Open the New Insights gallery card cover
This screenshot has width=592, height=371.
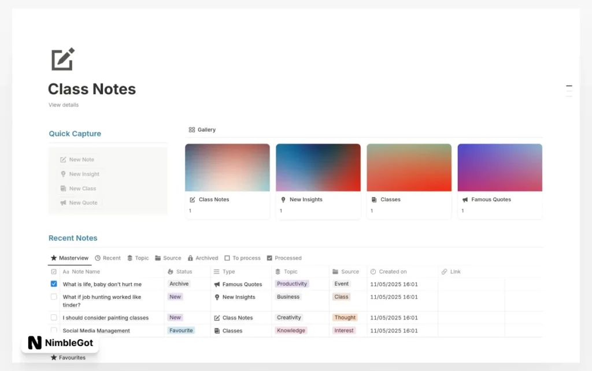[319, 168]
